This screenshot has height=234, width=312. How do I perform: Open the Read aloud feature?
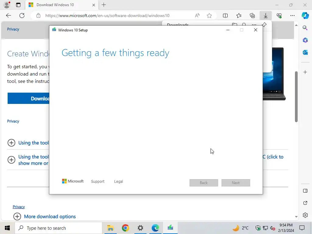pos(197,16)
